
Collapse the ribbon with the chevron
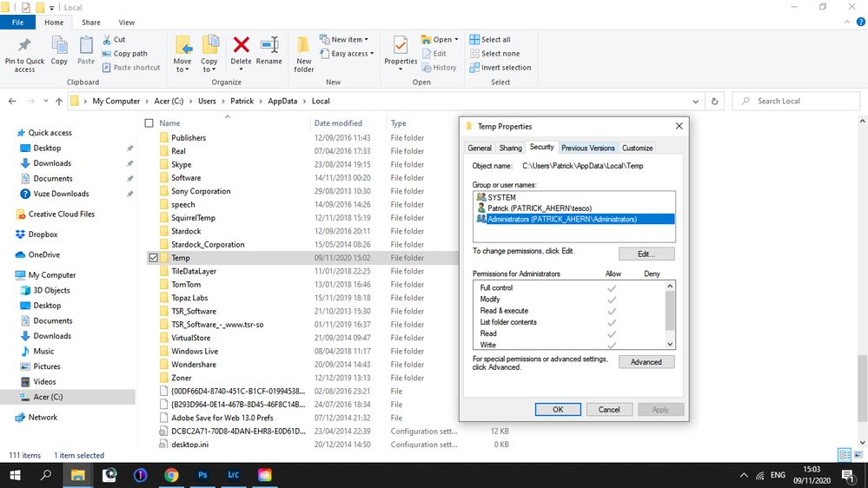846,22
